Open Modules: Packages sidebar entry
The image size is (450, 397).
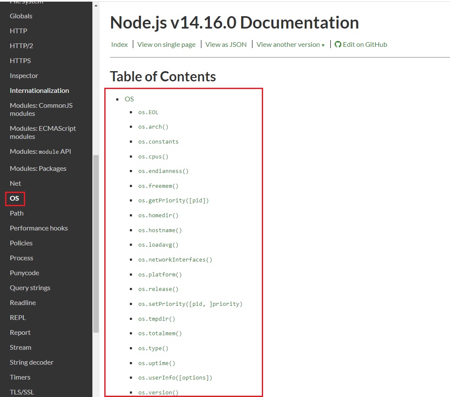(x=38, y=169)
